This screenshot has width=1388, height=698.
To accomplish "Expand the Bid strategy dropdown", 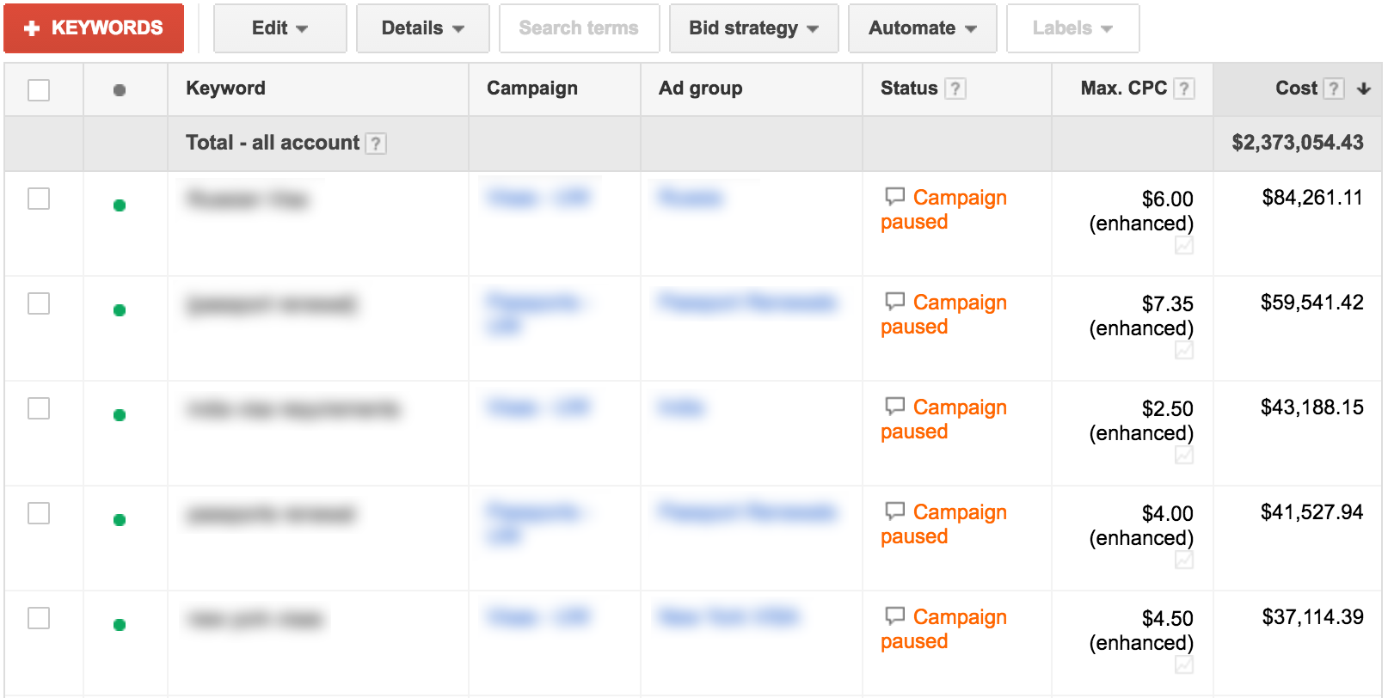I will [753, 28].
